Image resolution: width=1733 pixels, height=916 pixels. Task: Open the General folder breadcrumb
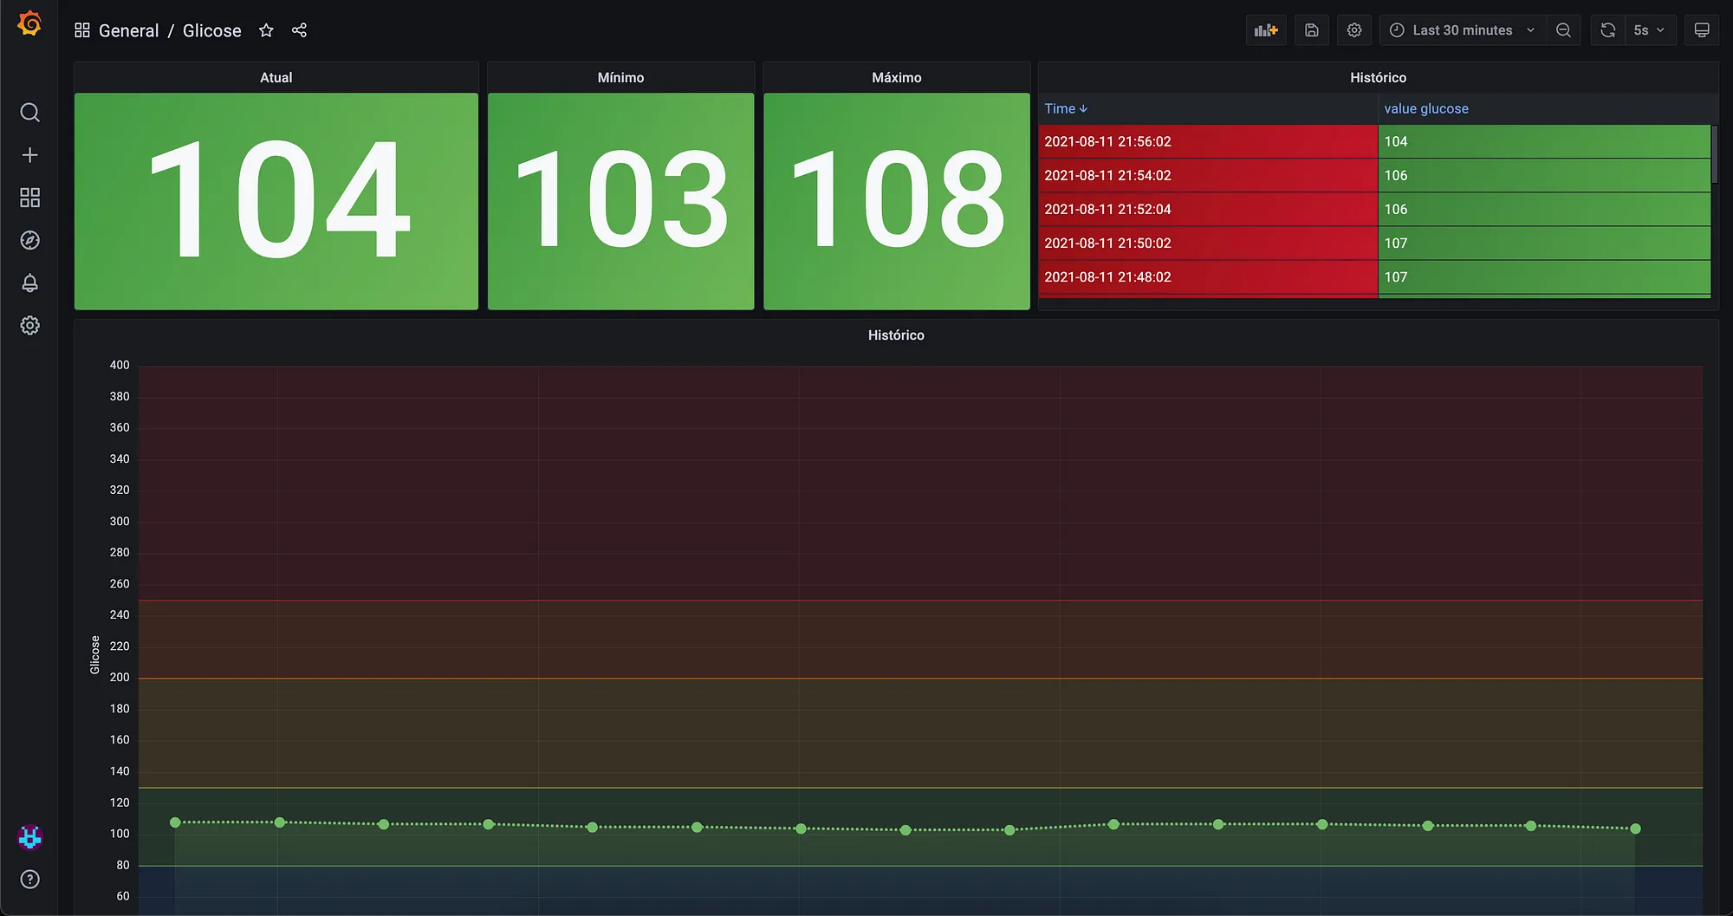pos(128,30)
